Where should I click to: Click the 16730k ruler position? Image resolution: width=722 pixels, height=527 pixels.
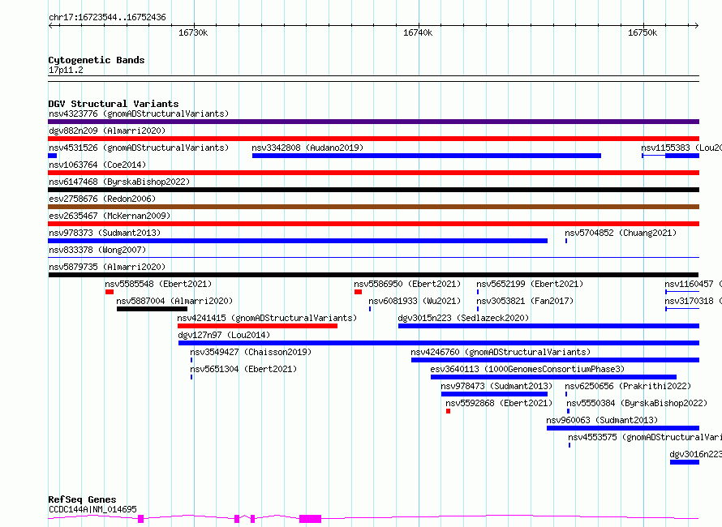193,32
